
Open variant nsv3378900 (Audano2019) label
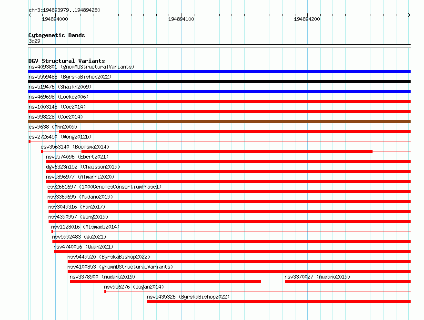(x=102, y=277)
